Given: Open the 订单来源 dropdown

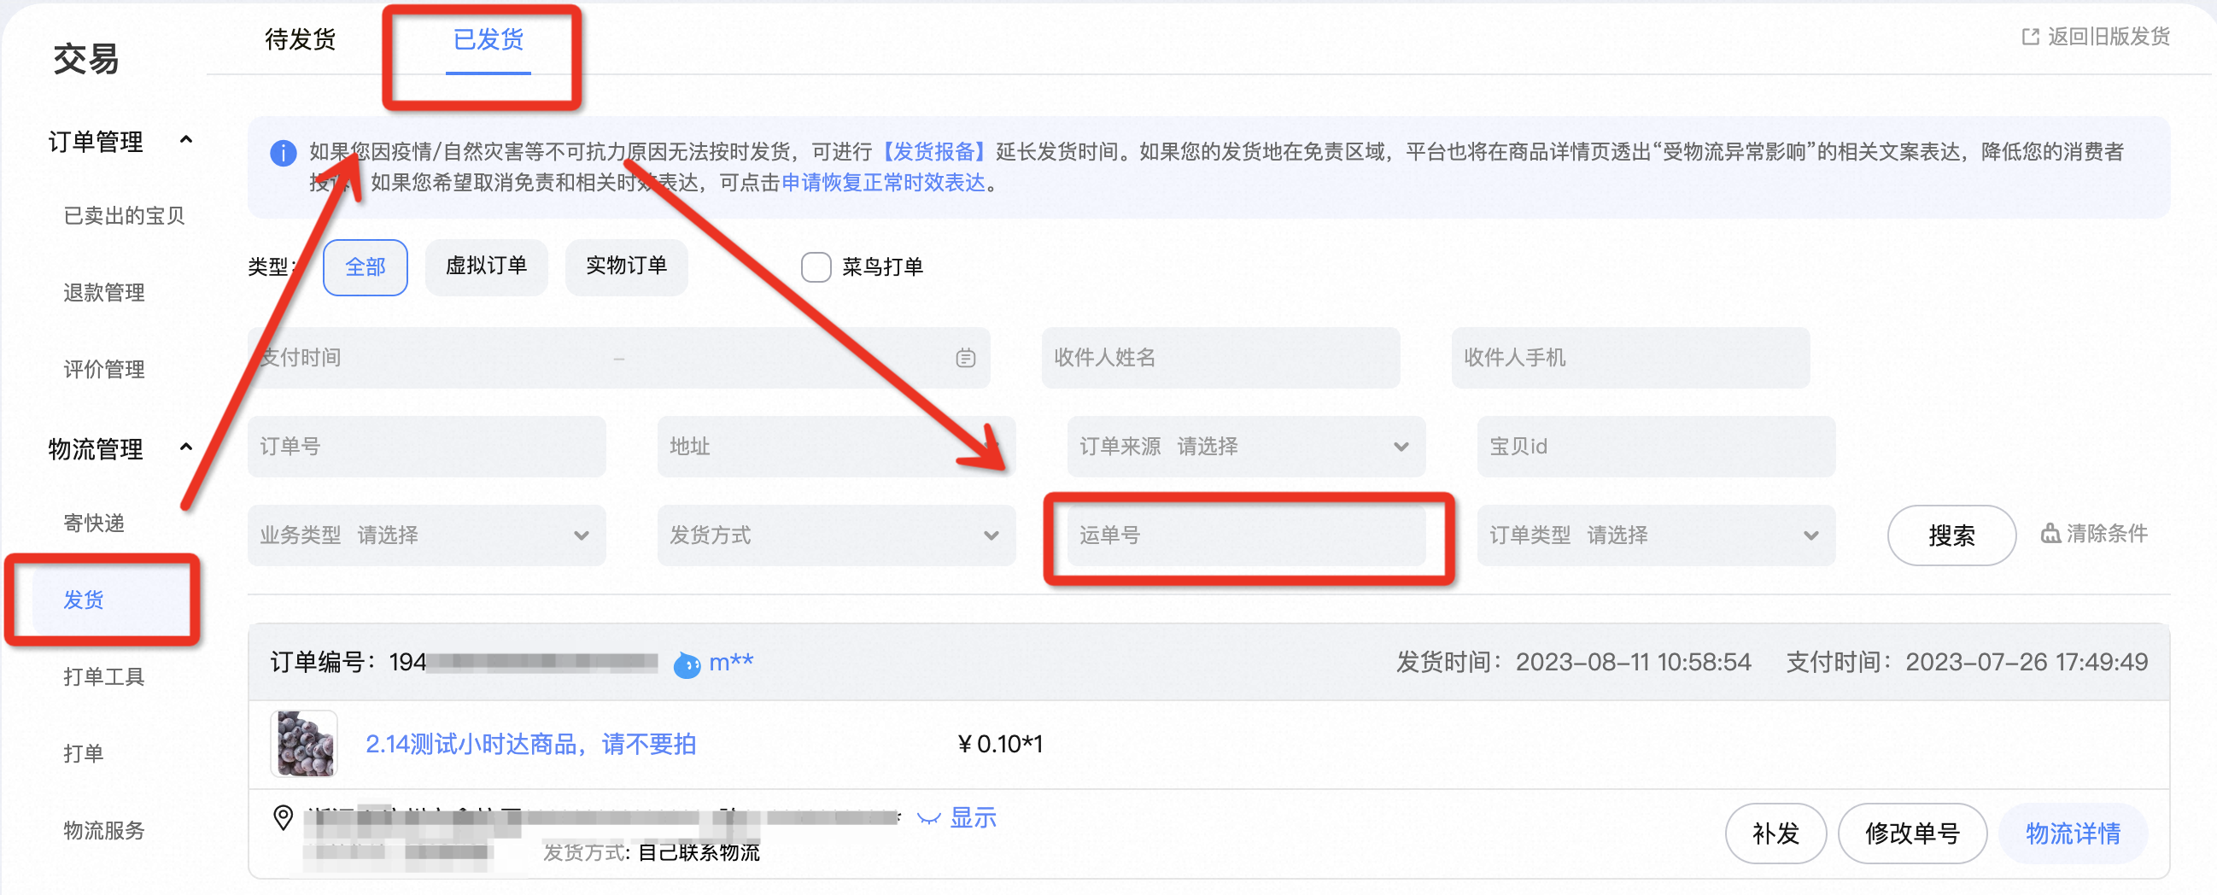Looking at the screenshot, I should 1244,447.
